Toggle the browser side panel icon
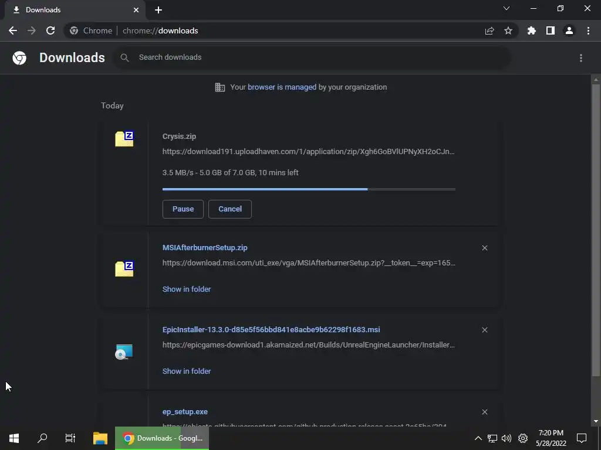 pyautogui.click(x=551, y=30)
